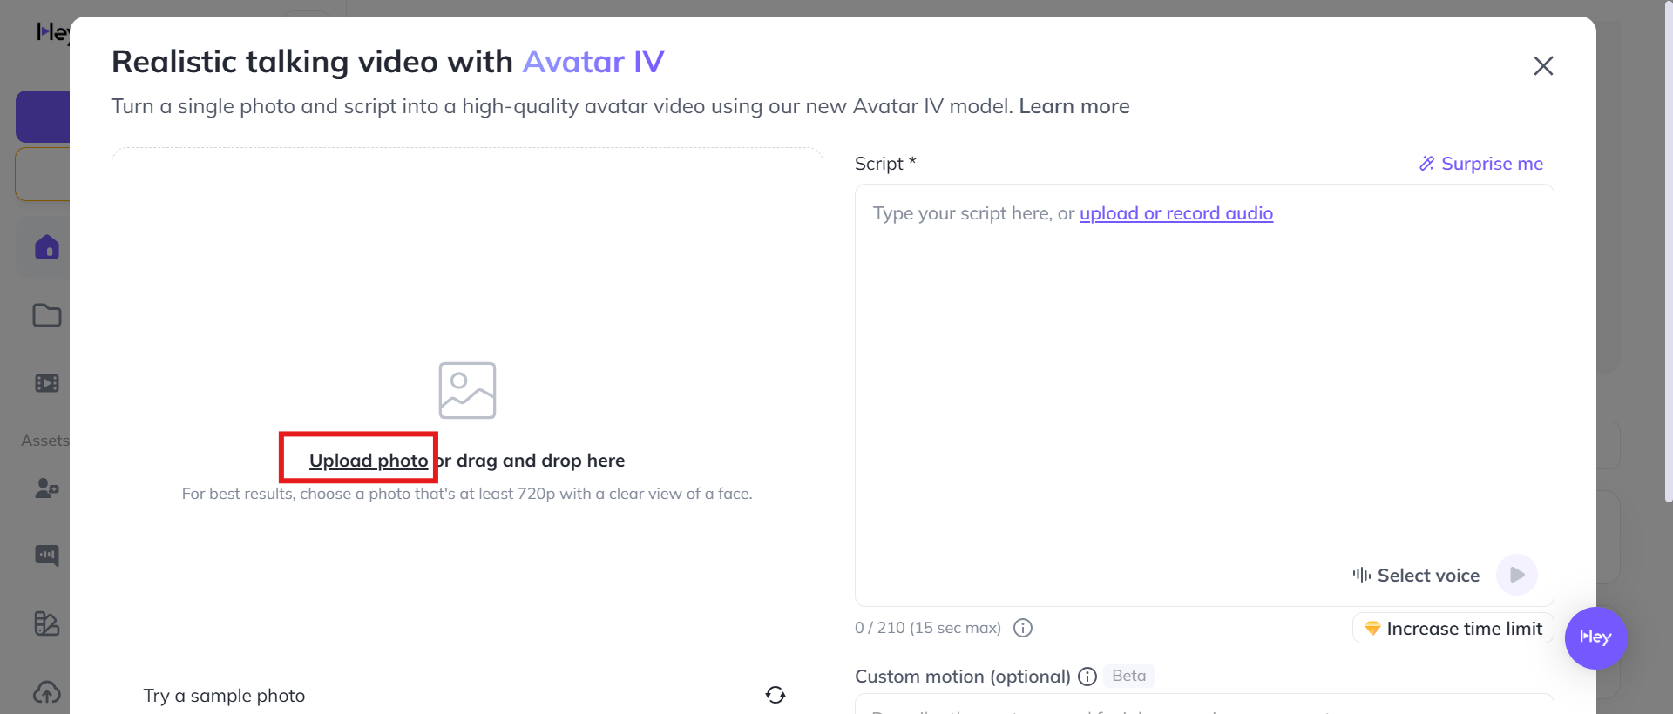Viewport: 1673px width, 714px height.
Task: Go to Home in the sidebar
Action: (47, 248)
